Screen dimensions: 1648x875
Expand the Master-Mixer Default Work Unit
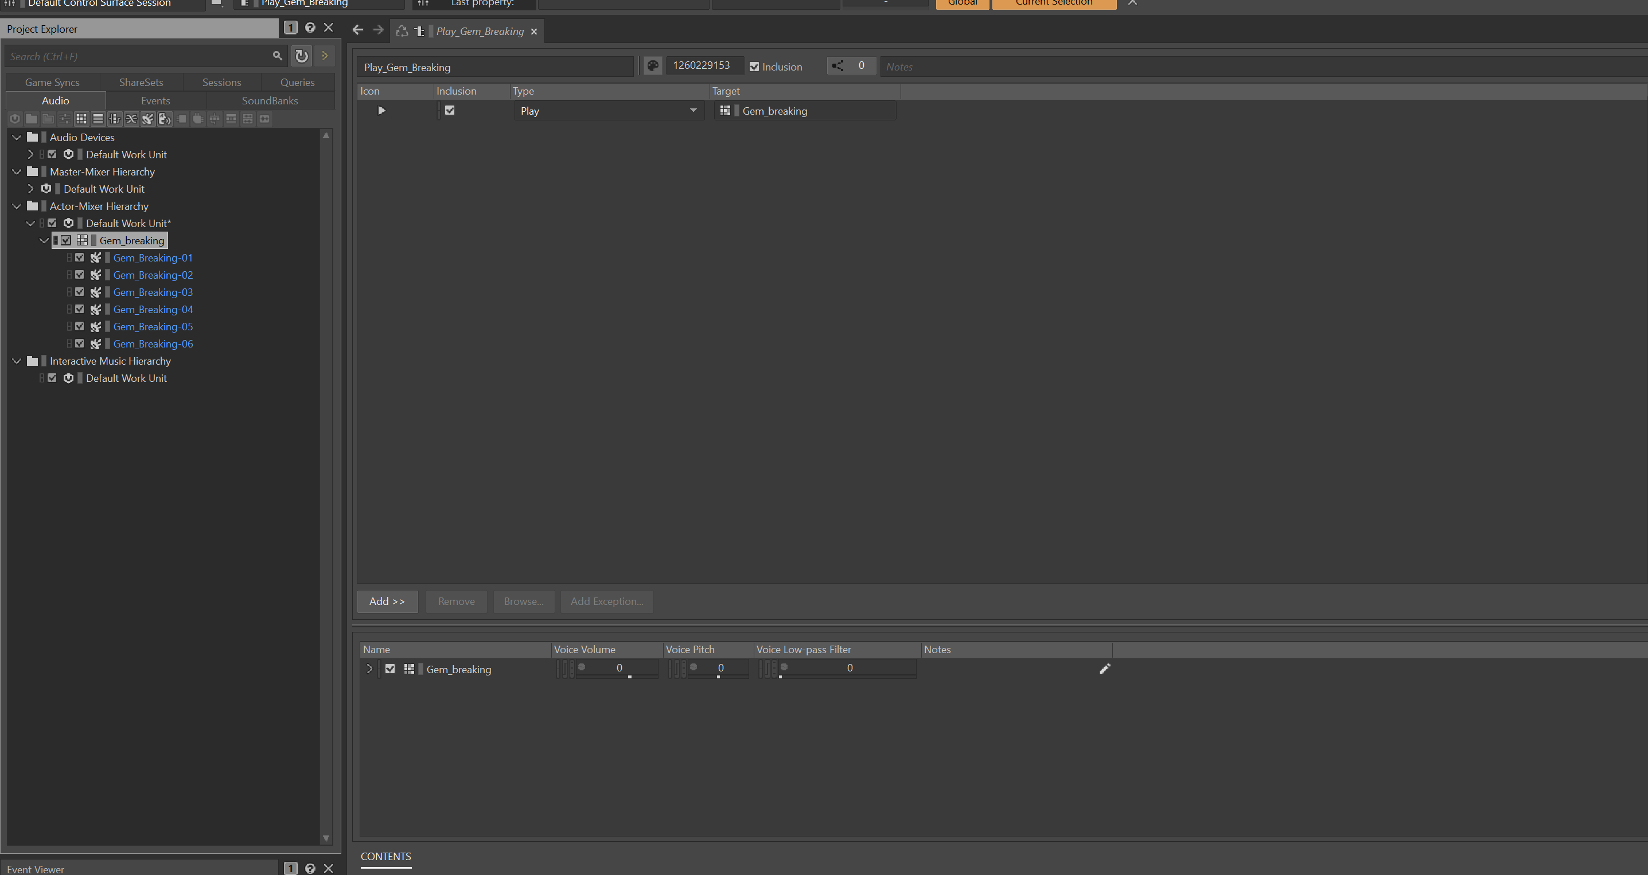[30, 189]
